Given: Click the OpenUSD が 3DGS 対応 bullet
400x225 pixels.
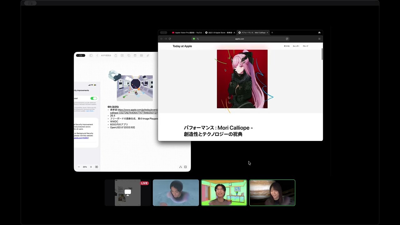Looking at the screenshot, I should tap(122, 127).
